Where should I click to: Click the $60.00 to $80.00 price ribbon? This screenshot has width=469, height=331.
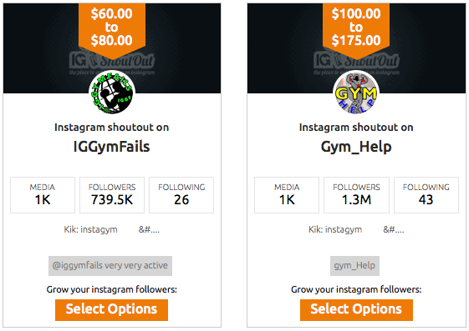[112, 30]
